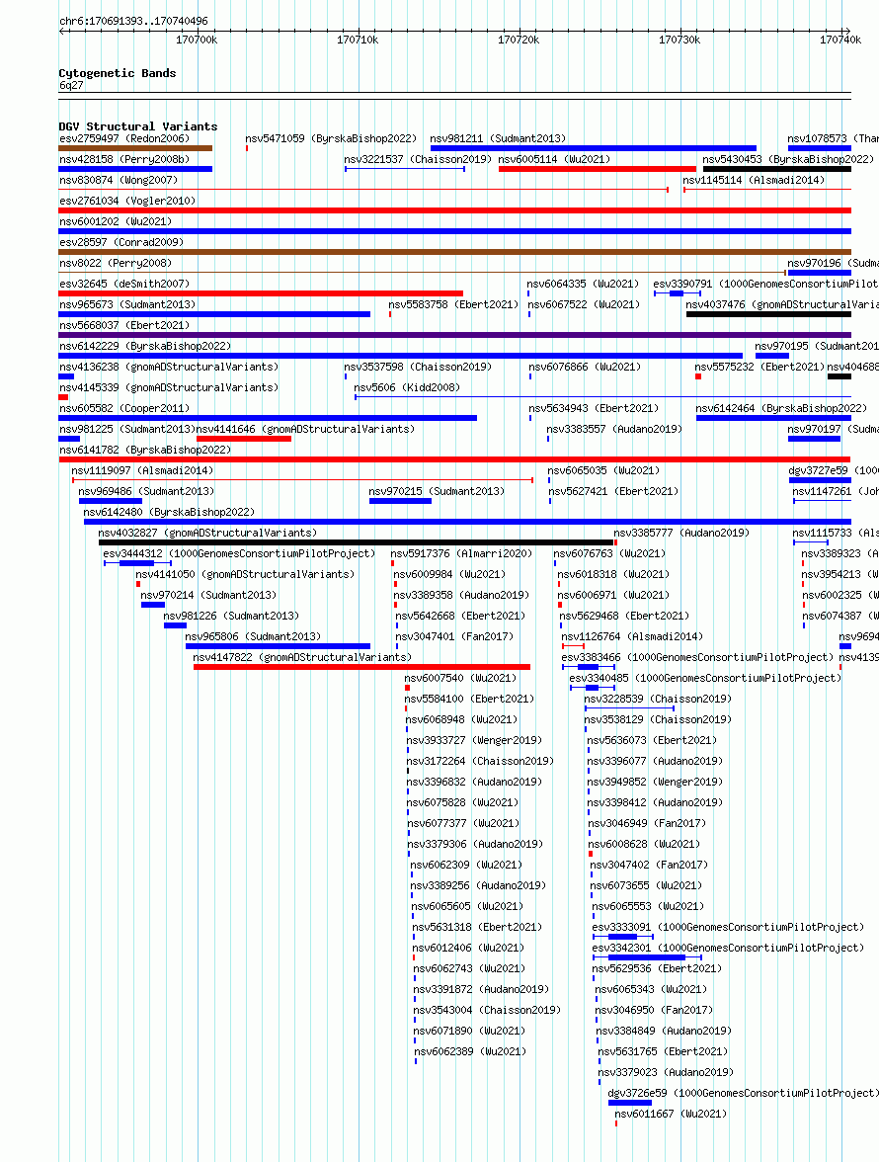Open the nsv830874 (Wong2007) variant
879x1162 pixels.
(x=119, y=180)
